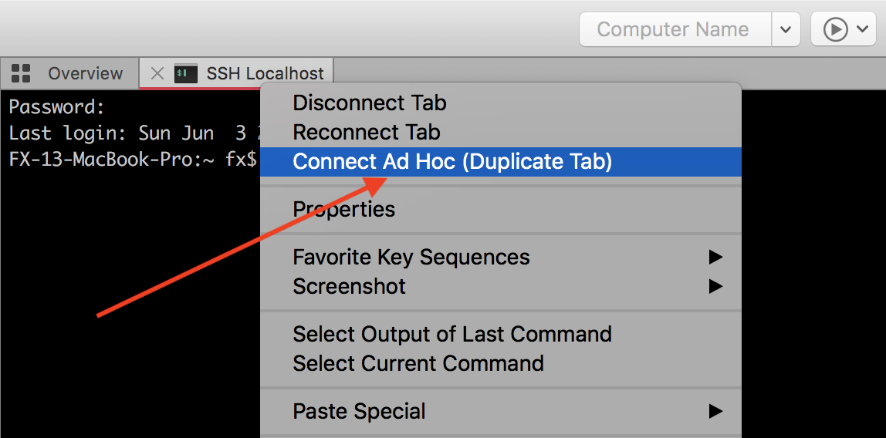886x438 pixels.
Task: Click the play-style connect icon in the toolbar
Action: tap(835, 30)
